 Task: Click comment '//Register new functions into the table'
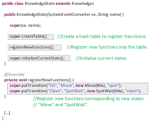107,47
